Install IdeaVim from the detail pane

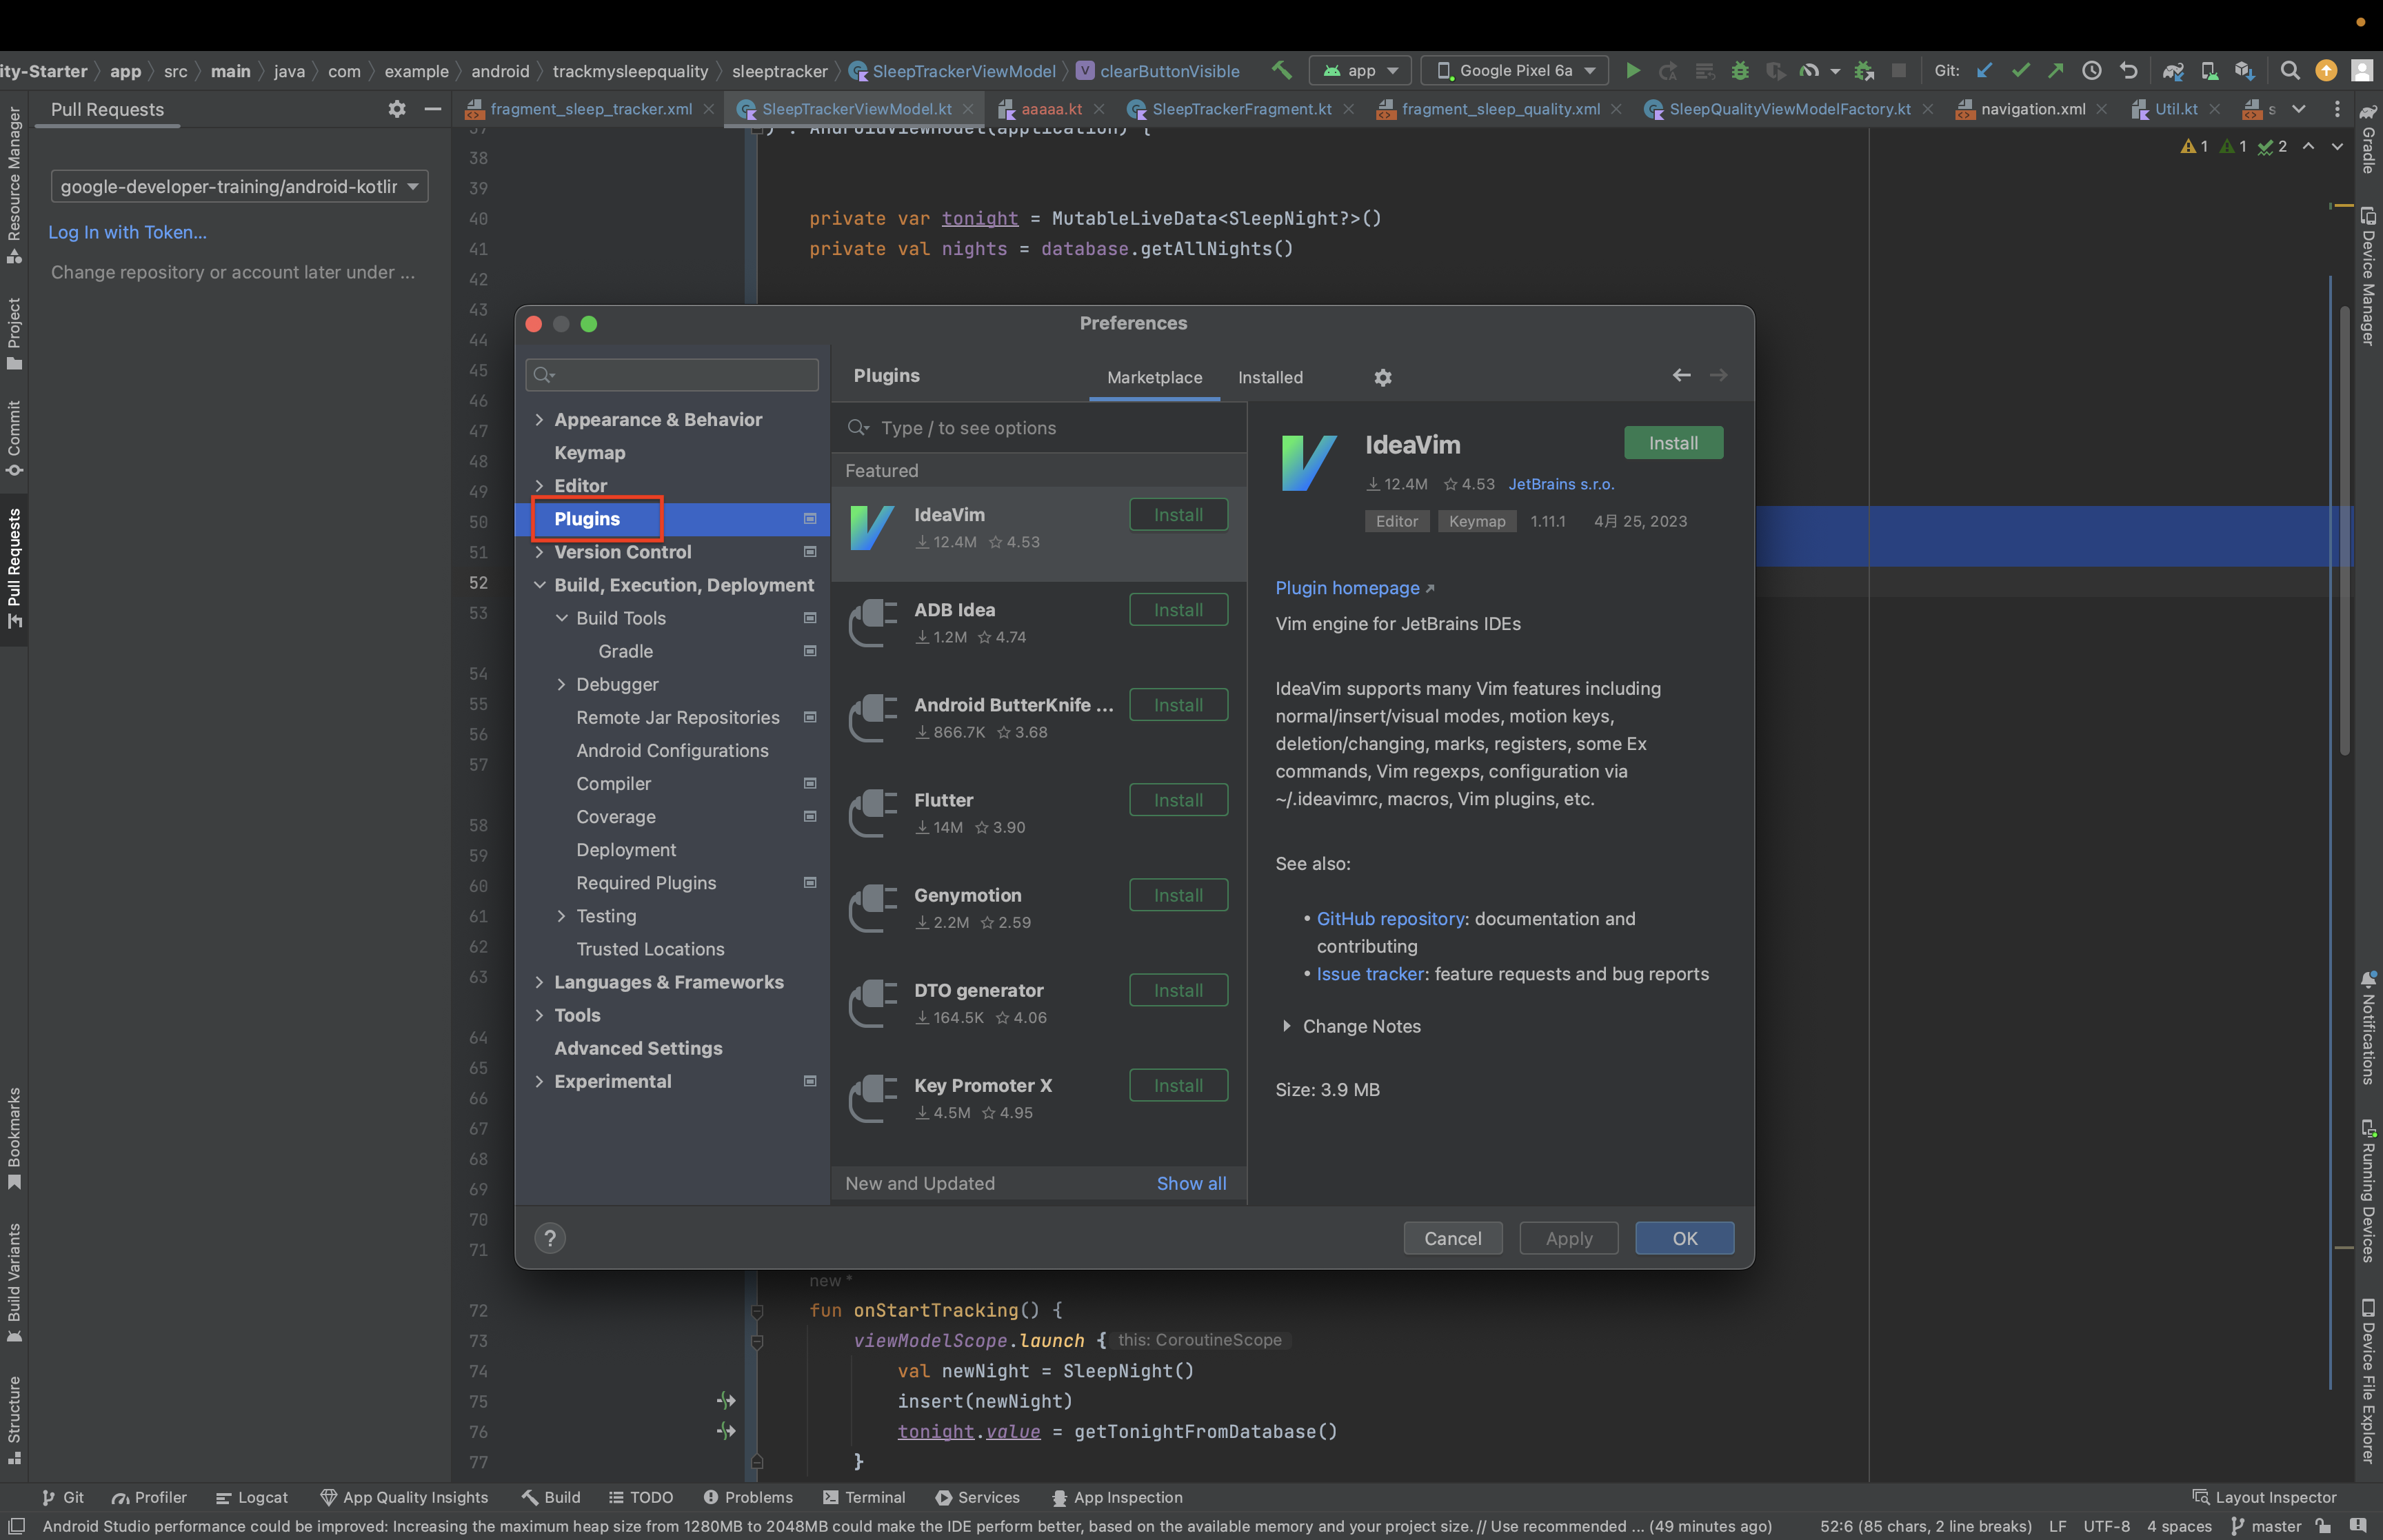point(1673,443)
